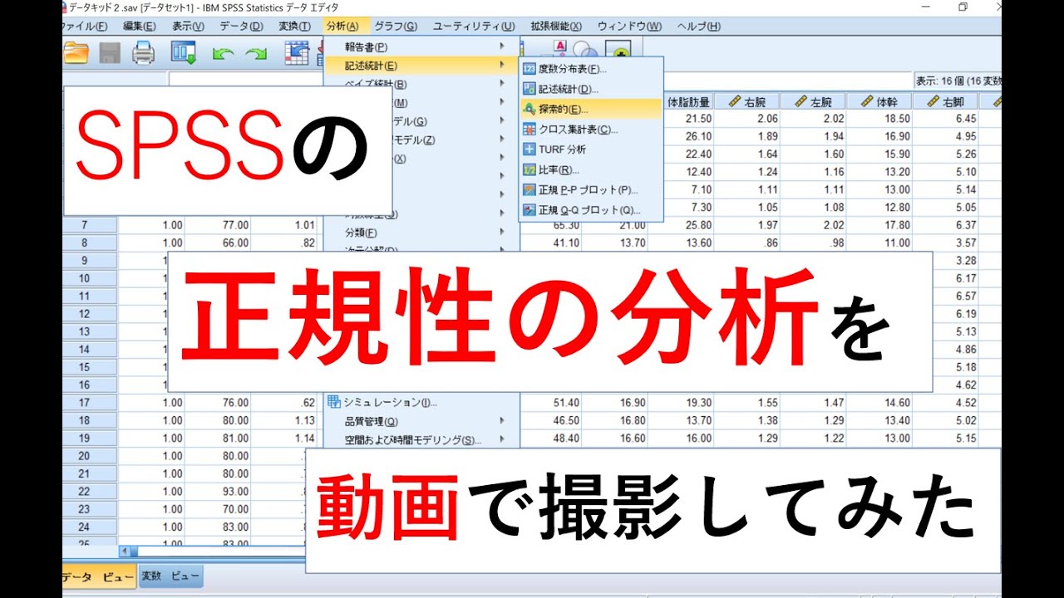
Task: Click the Save floppy disk icon
Action: tap(110, 52)
